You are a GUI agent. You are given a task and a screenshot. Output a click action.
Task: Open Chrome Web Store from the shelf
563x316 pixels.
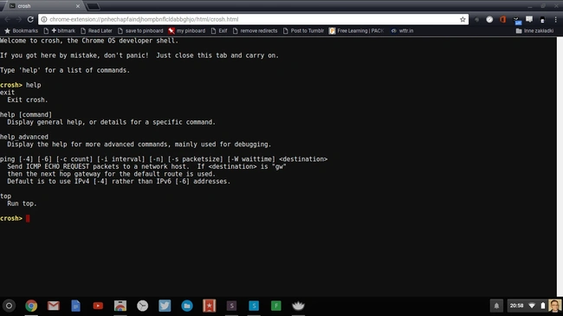(120, 306)
